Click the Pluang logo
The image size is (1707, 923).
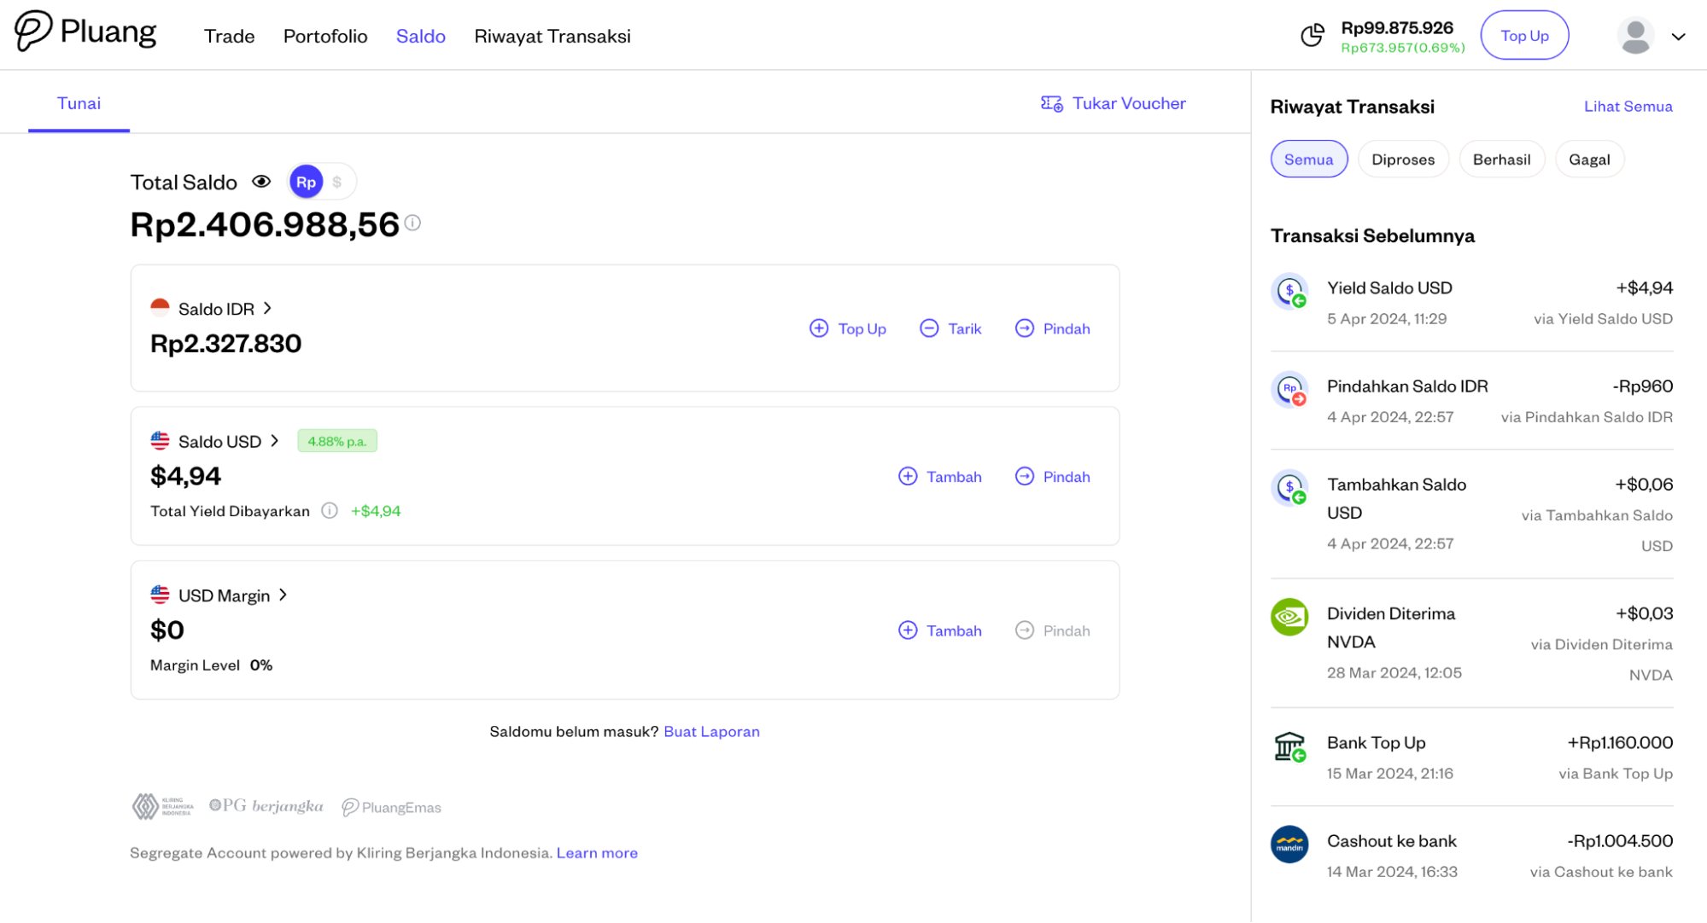click(x=85, y=32)
